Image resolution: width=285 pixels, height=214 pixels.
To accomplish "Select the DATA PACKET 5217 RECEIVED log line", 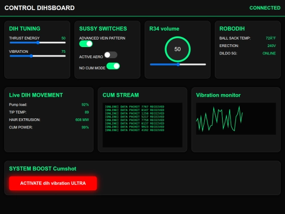I will (x=135, y=117).
